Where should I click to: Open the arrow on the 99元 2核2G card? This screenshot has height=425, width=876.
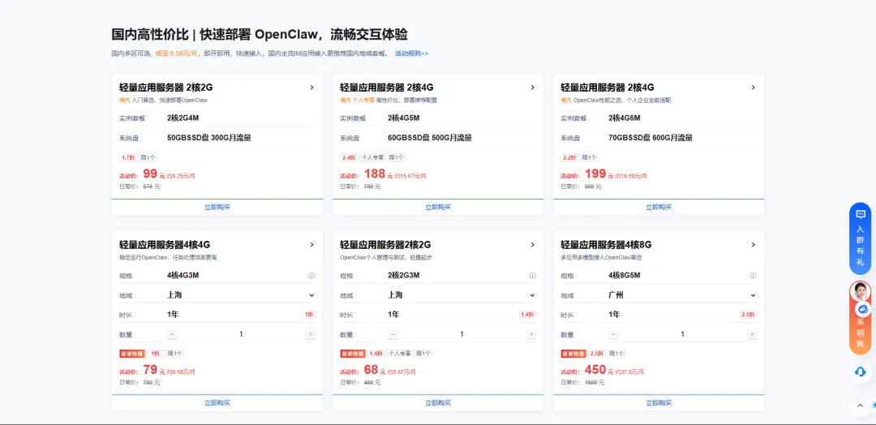pos(311,87)
